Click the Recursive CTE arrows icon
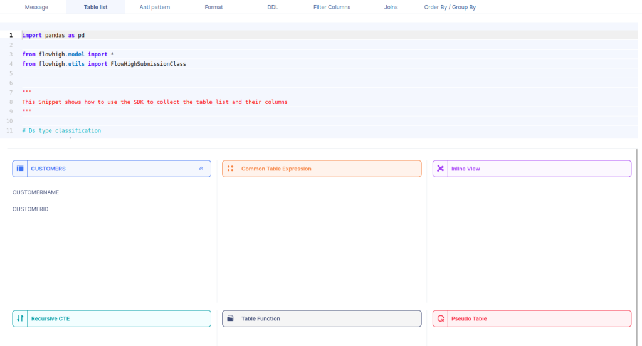The image size is (642, 346). [x=20, y=318]
